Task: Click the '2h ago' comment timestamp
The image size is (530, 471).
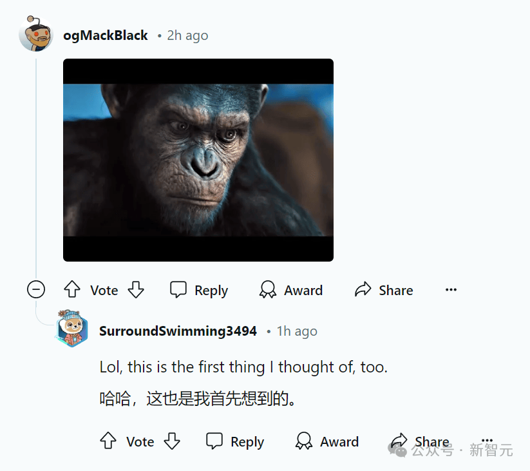Action: pyautogui.click(x=187, y=35)
